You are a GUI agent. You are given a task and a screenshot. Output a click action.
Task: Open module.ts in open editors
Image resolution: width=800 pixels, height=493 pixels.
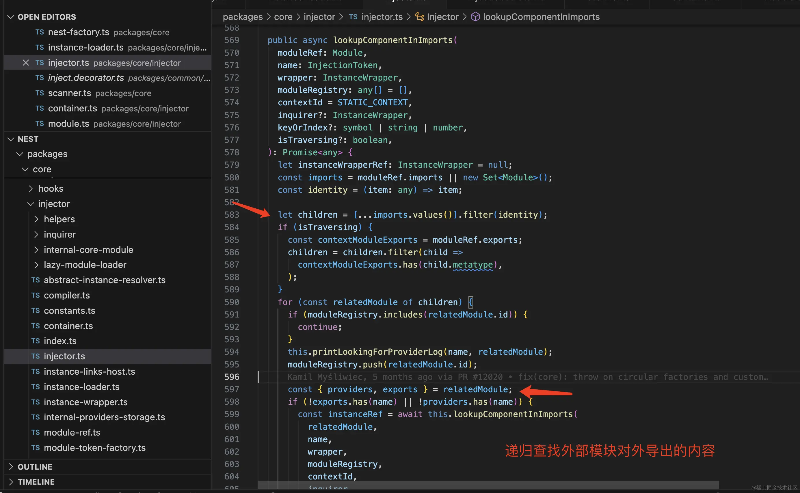coord(107,124)
